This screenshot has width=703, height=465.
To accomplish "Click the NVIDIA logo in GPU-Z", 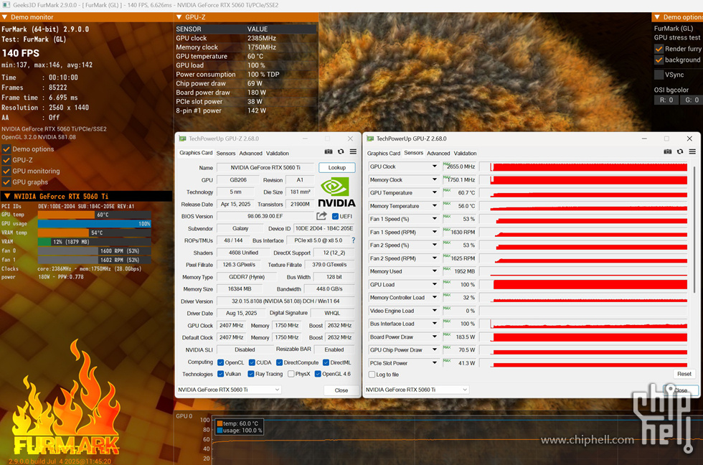I will (x=336, y=192).
